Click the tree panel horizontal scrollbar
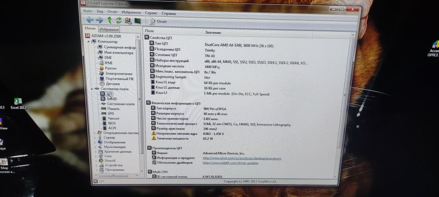The image size is (439, 197). pos(116,176)
